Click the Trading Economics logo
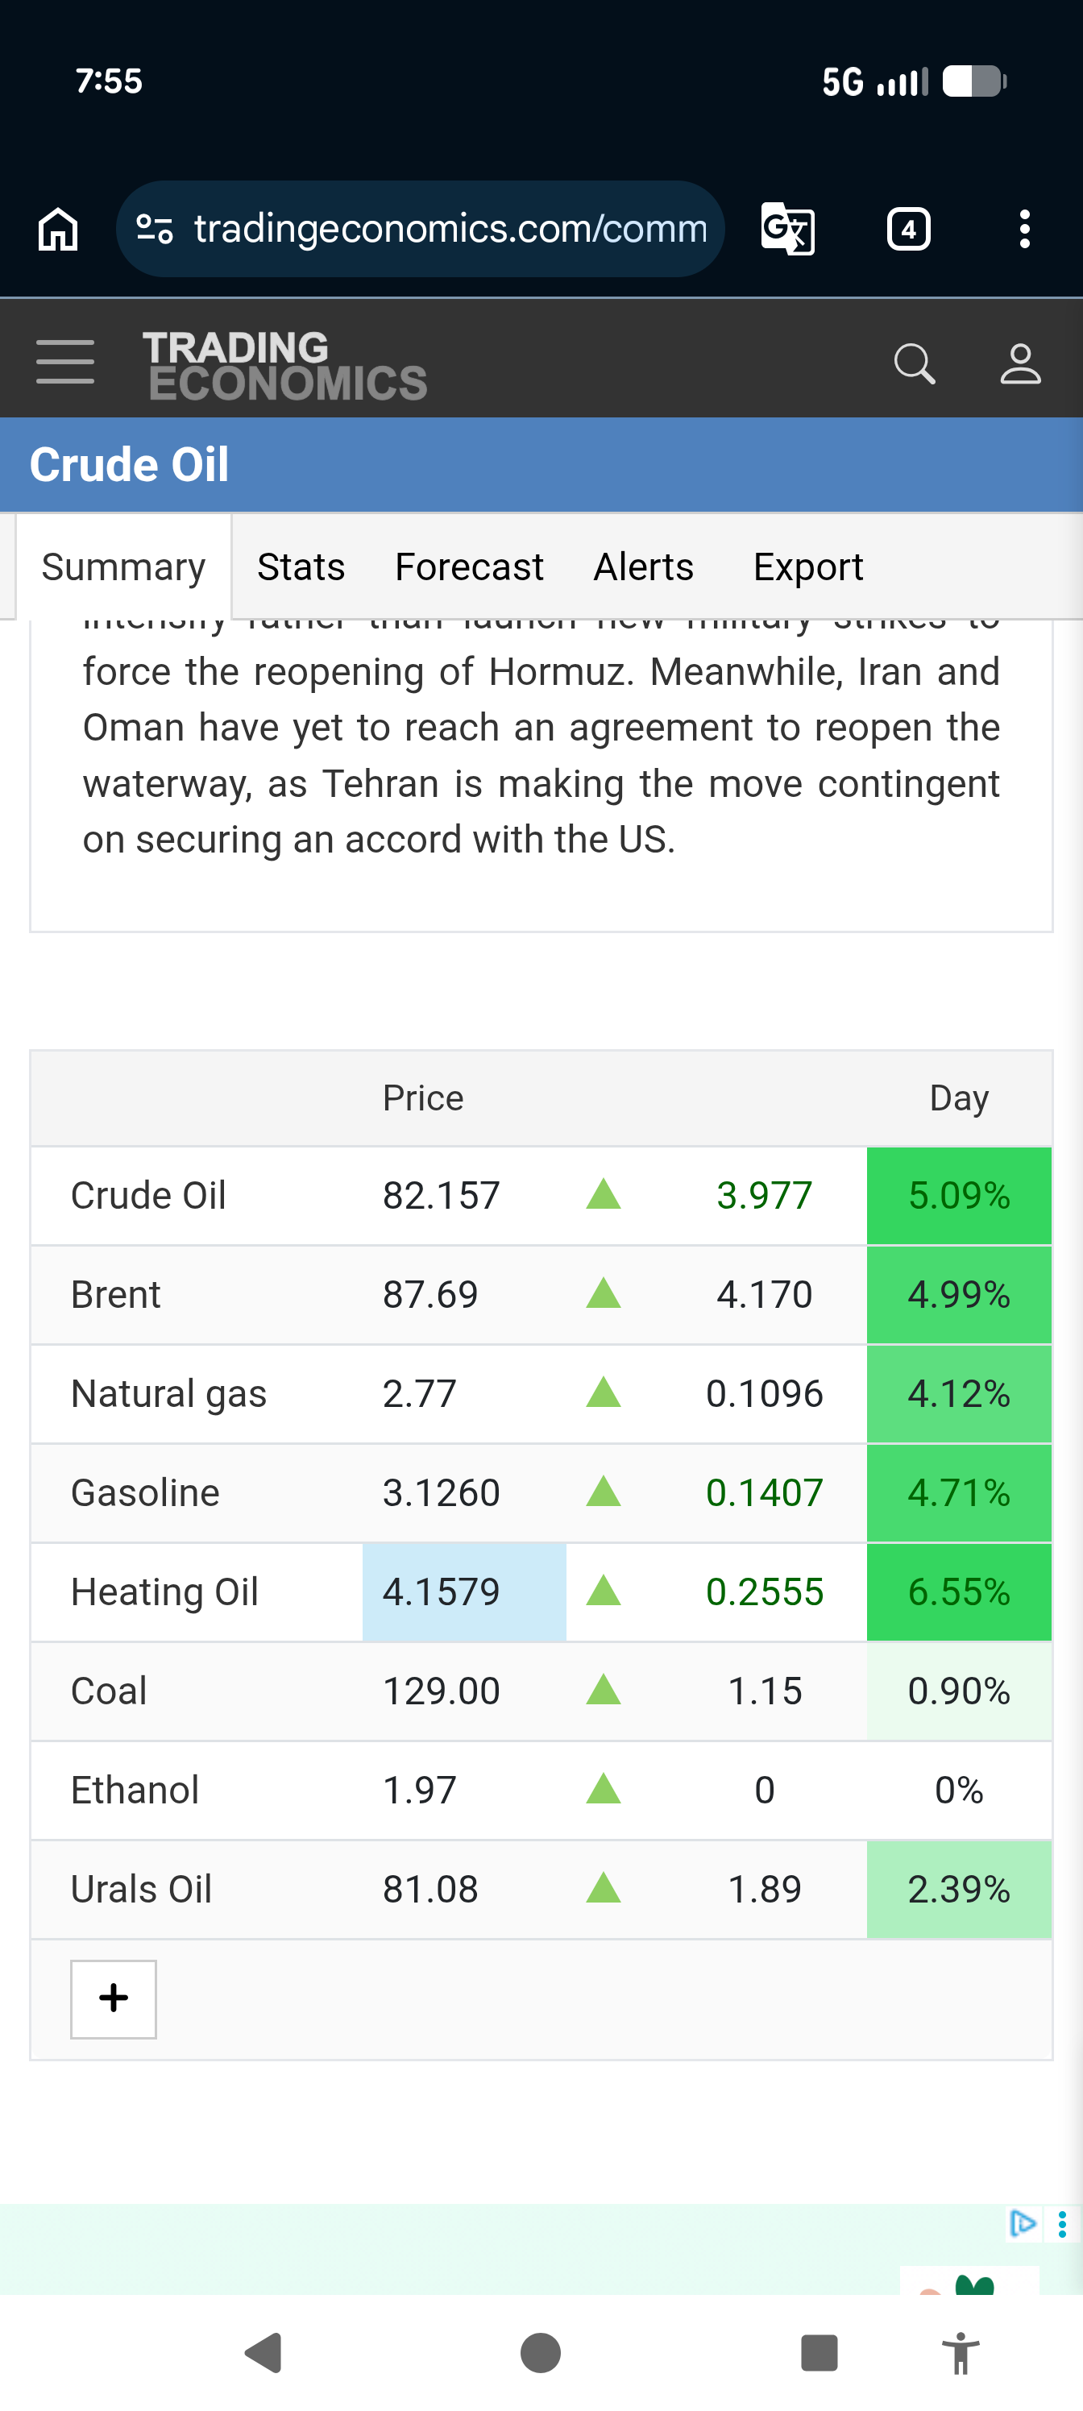1083x2411 pixels. point(284,365)
